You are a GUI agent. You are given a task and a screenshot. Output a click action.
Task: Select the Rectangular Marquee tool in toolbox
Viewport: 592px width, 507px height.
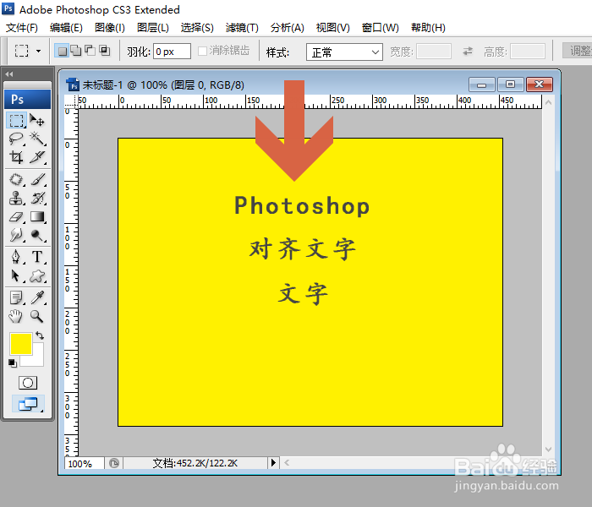pos(16,120)
